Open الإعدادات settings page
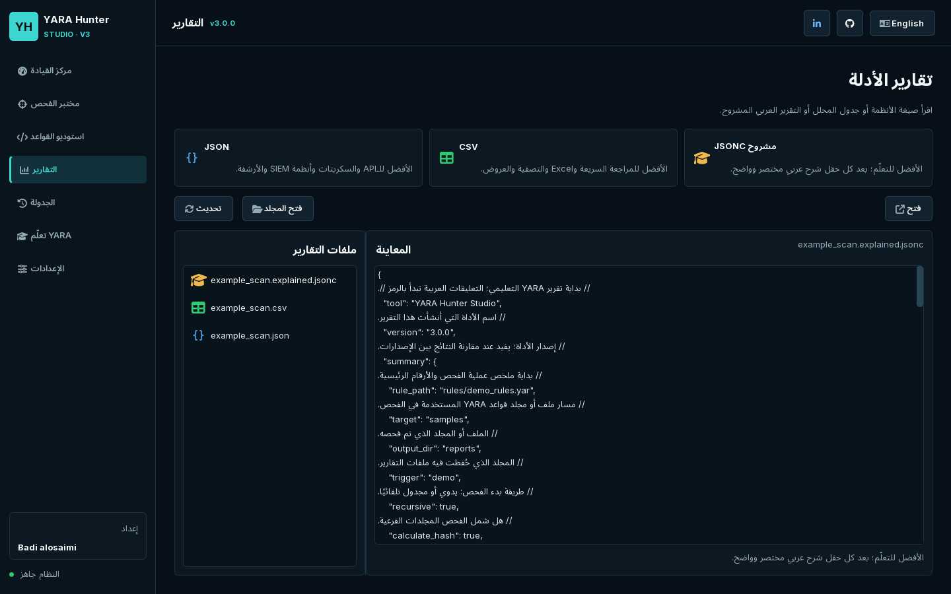The height and width of the screenshot is (594, 951). [78, 269]
